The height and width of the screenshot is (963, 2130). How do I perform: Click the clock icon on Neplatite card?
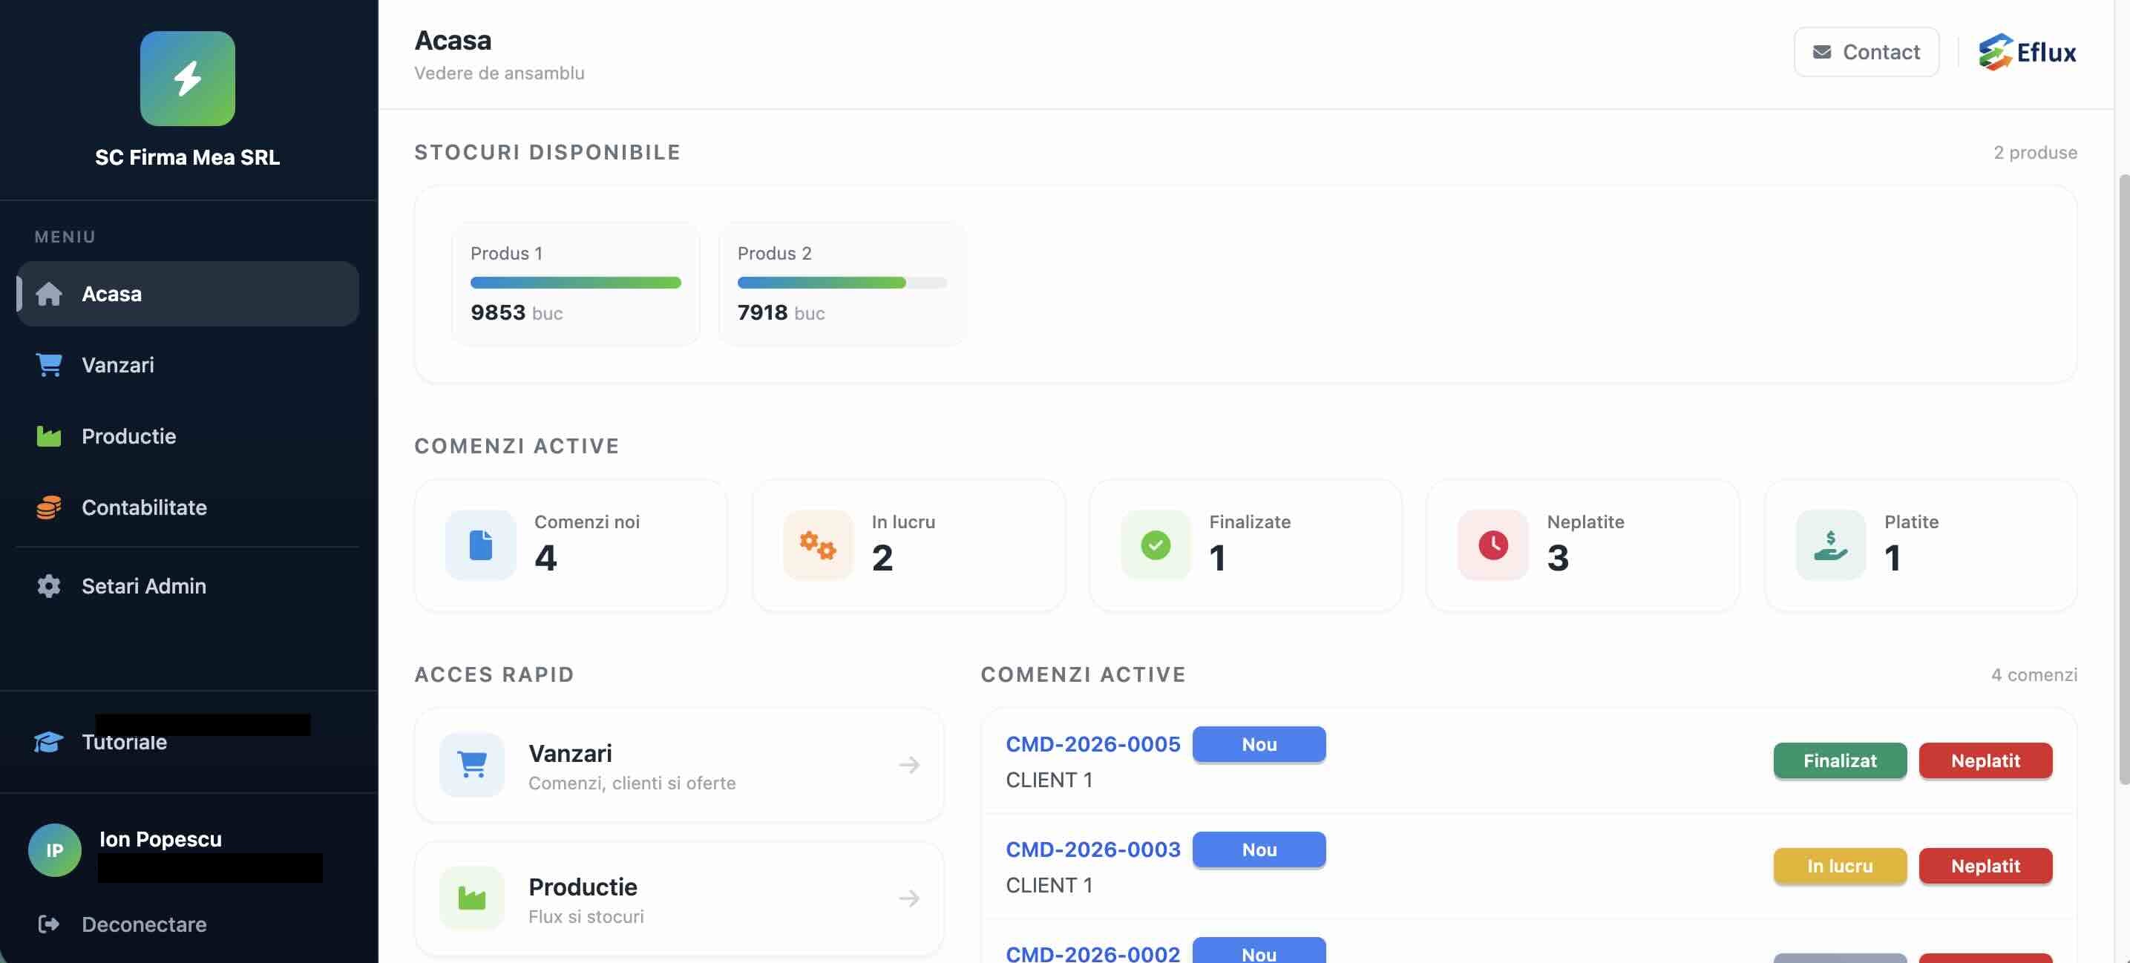(x=1492, y=545)
